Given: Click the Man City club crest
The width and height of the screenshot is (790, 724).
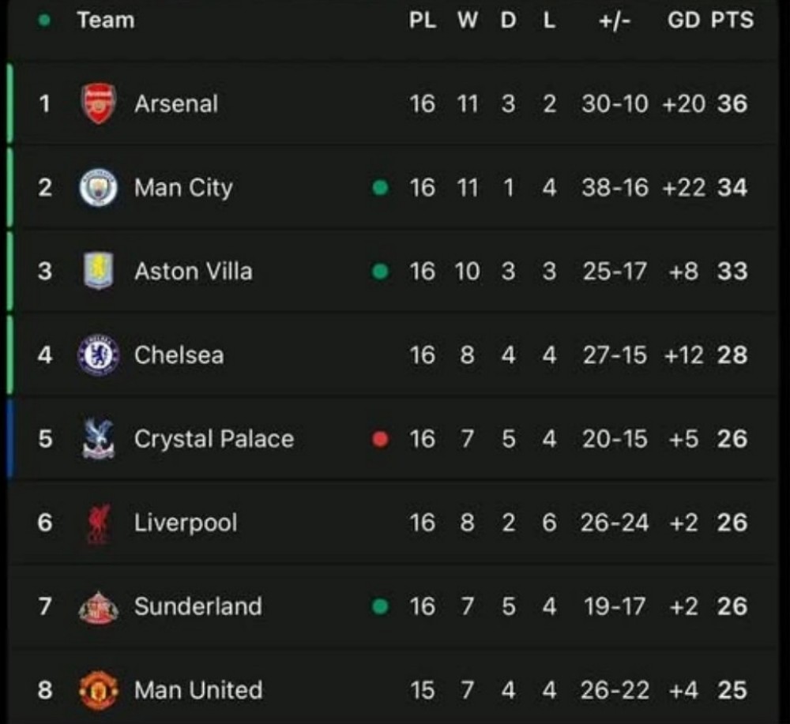Looking at the screenshot, I should pyautogui.click(x=99, y=188).
